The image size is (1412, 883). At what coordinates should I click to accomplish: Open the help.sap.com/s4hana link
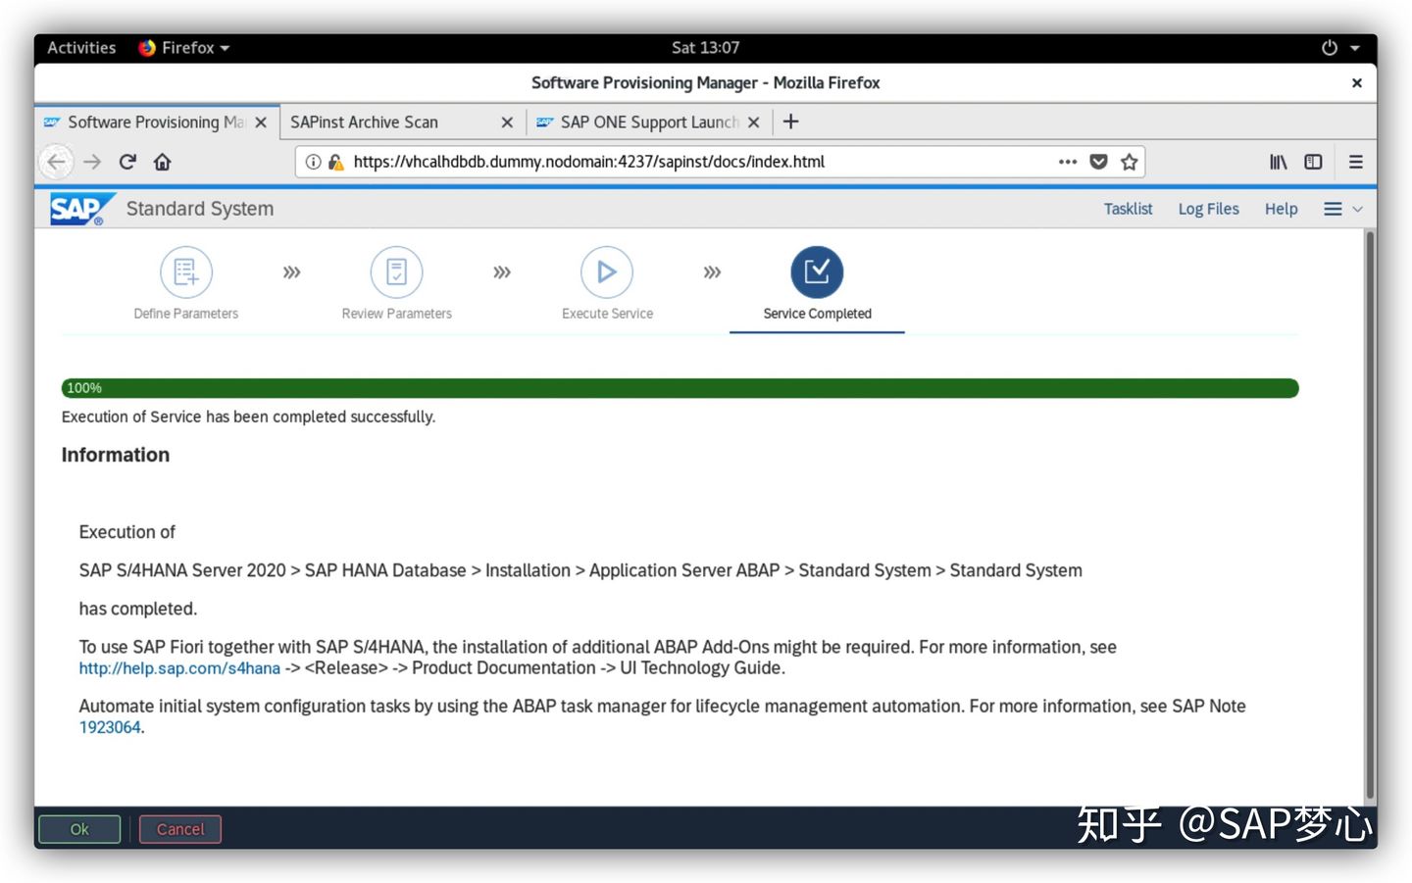[179, 668]
